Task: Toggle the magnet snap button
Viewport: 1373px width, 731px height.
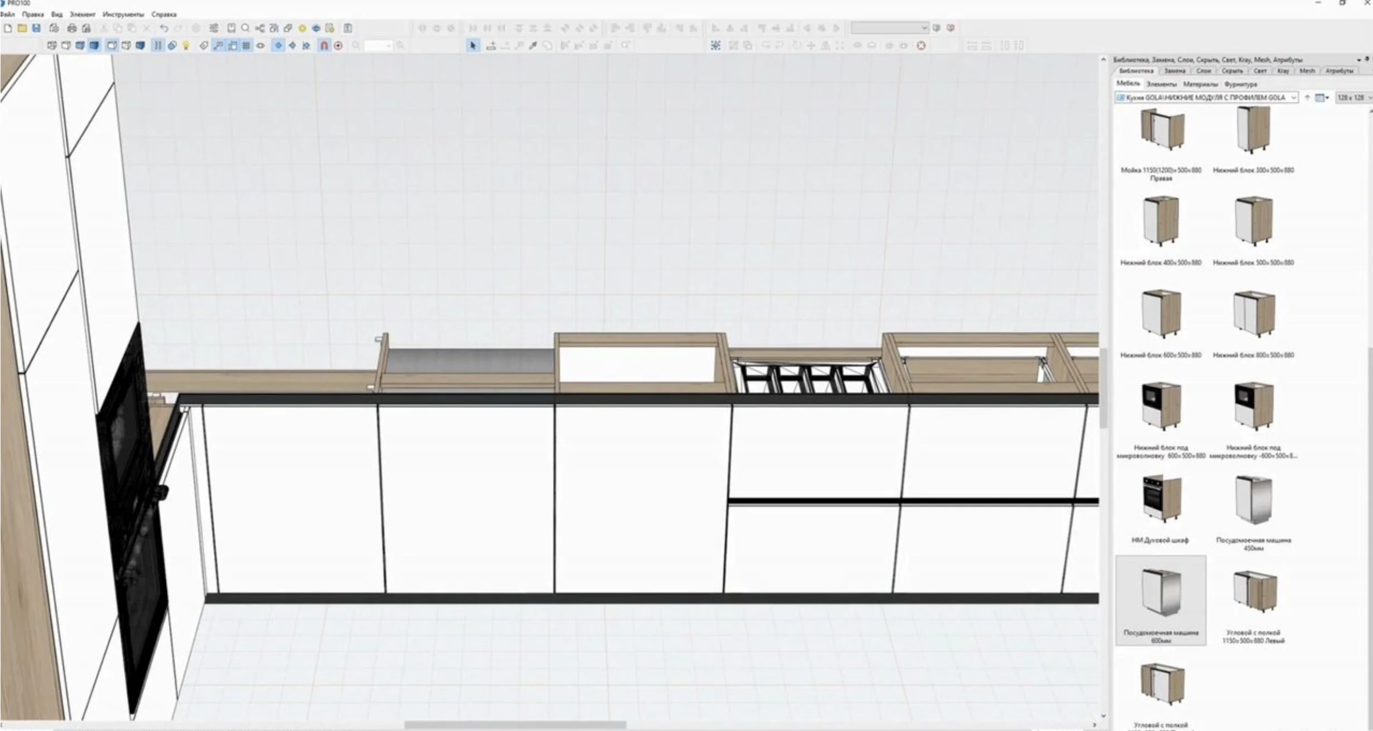Action: [x=324, y=46]
